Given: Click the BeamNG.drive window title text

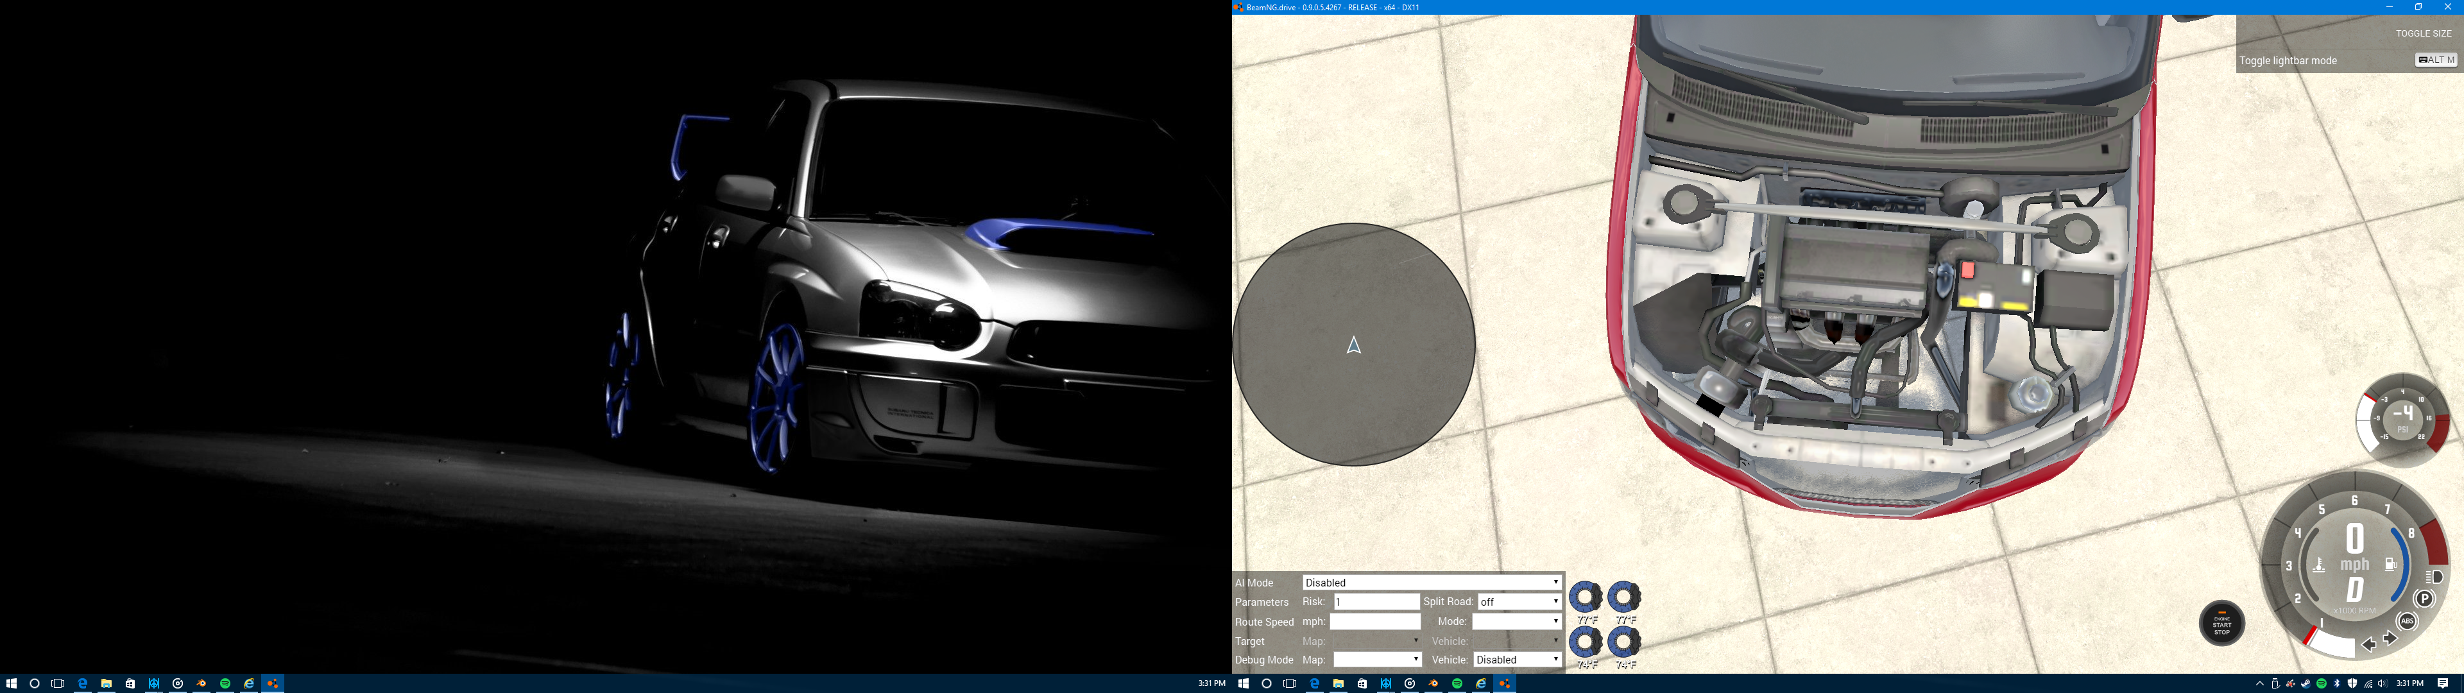Looking at the screenshot, I should pos(1333,6).
